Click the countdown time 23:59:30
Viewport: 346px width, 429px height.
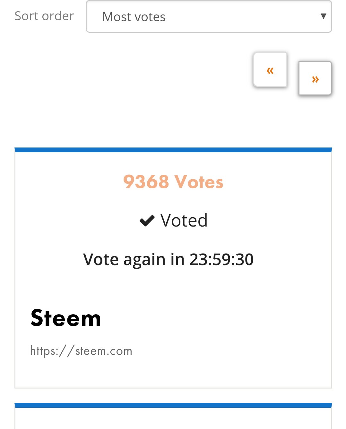point(221,259)
